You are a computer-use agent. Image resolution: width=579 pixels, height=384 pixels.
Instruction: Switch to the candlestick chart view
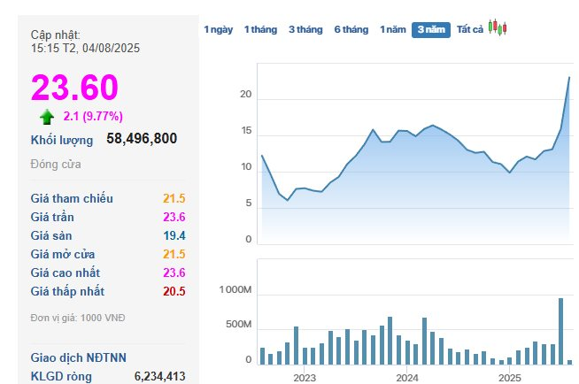pos(498,28)
